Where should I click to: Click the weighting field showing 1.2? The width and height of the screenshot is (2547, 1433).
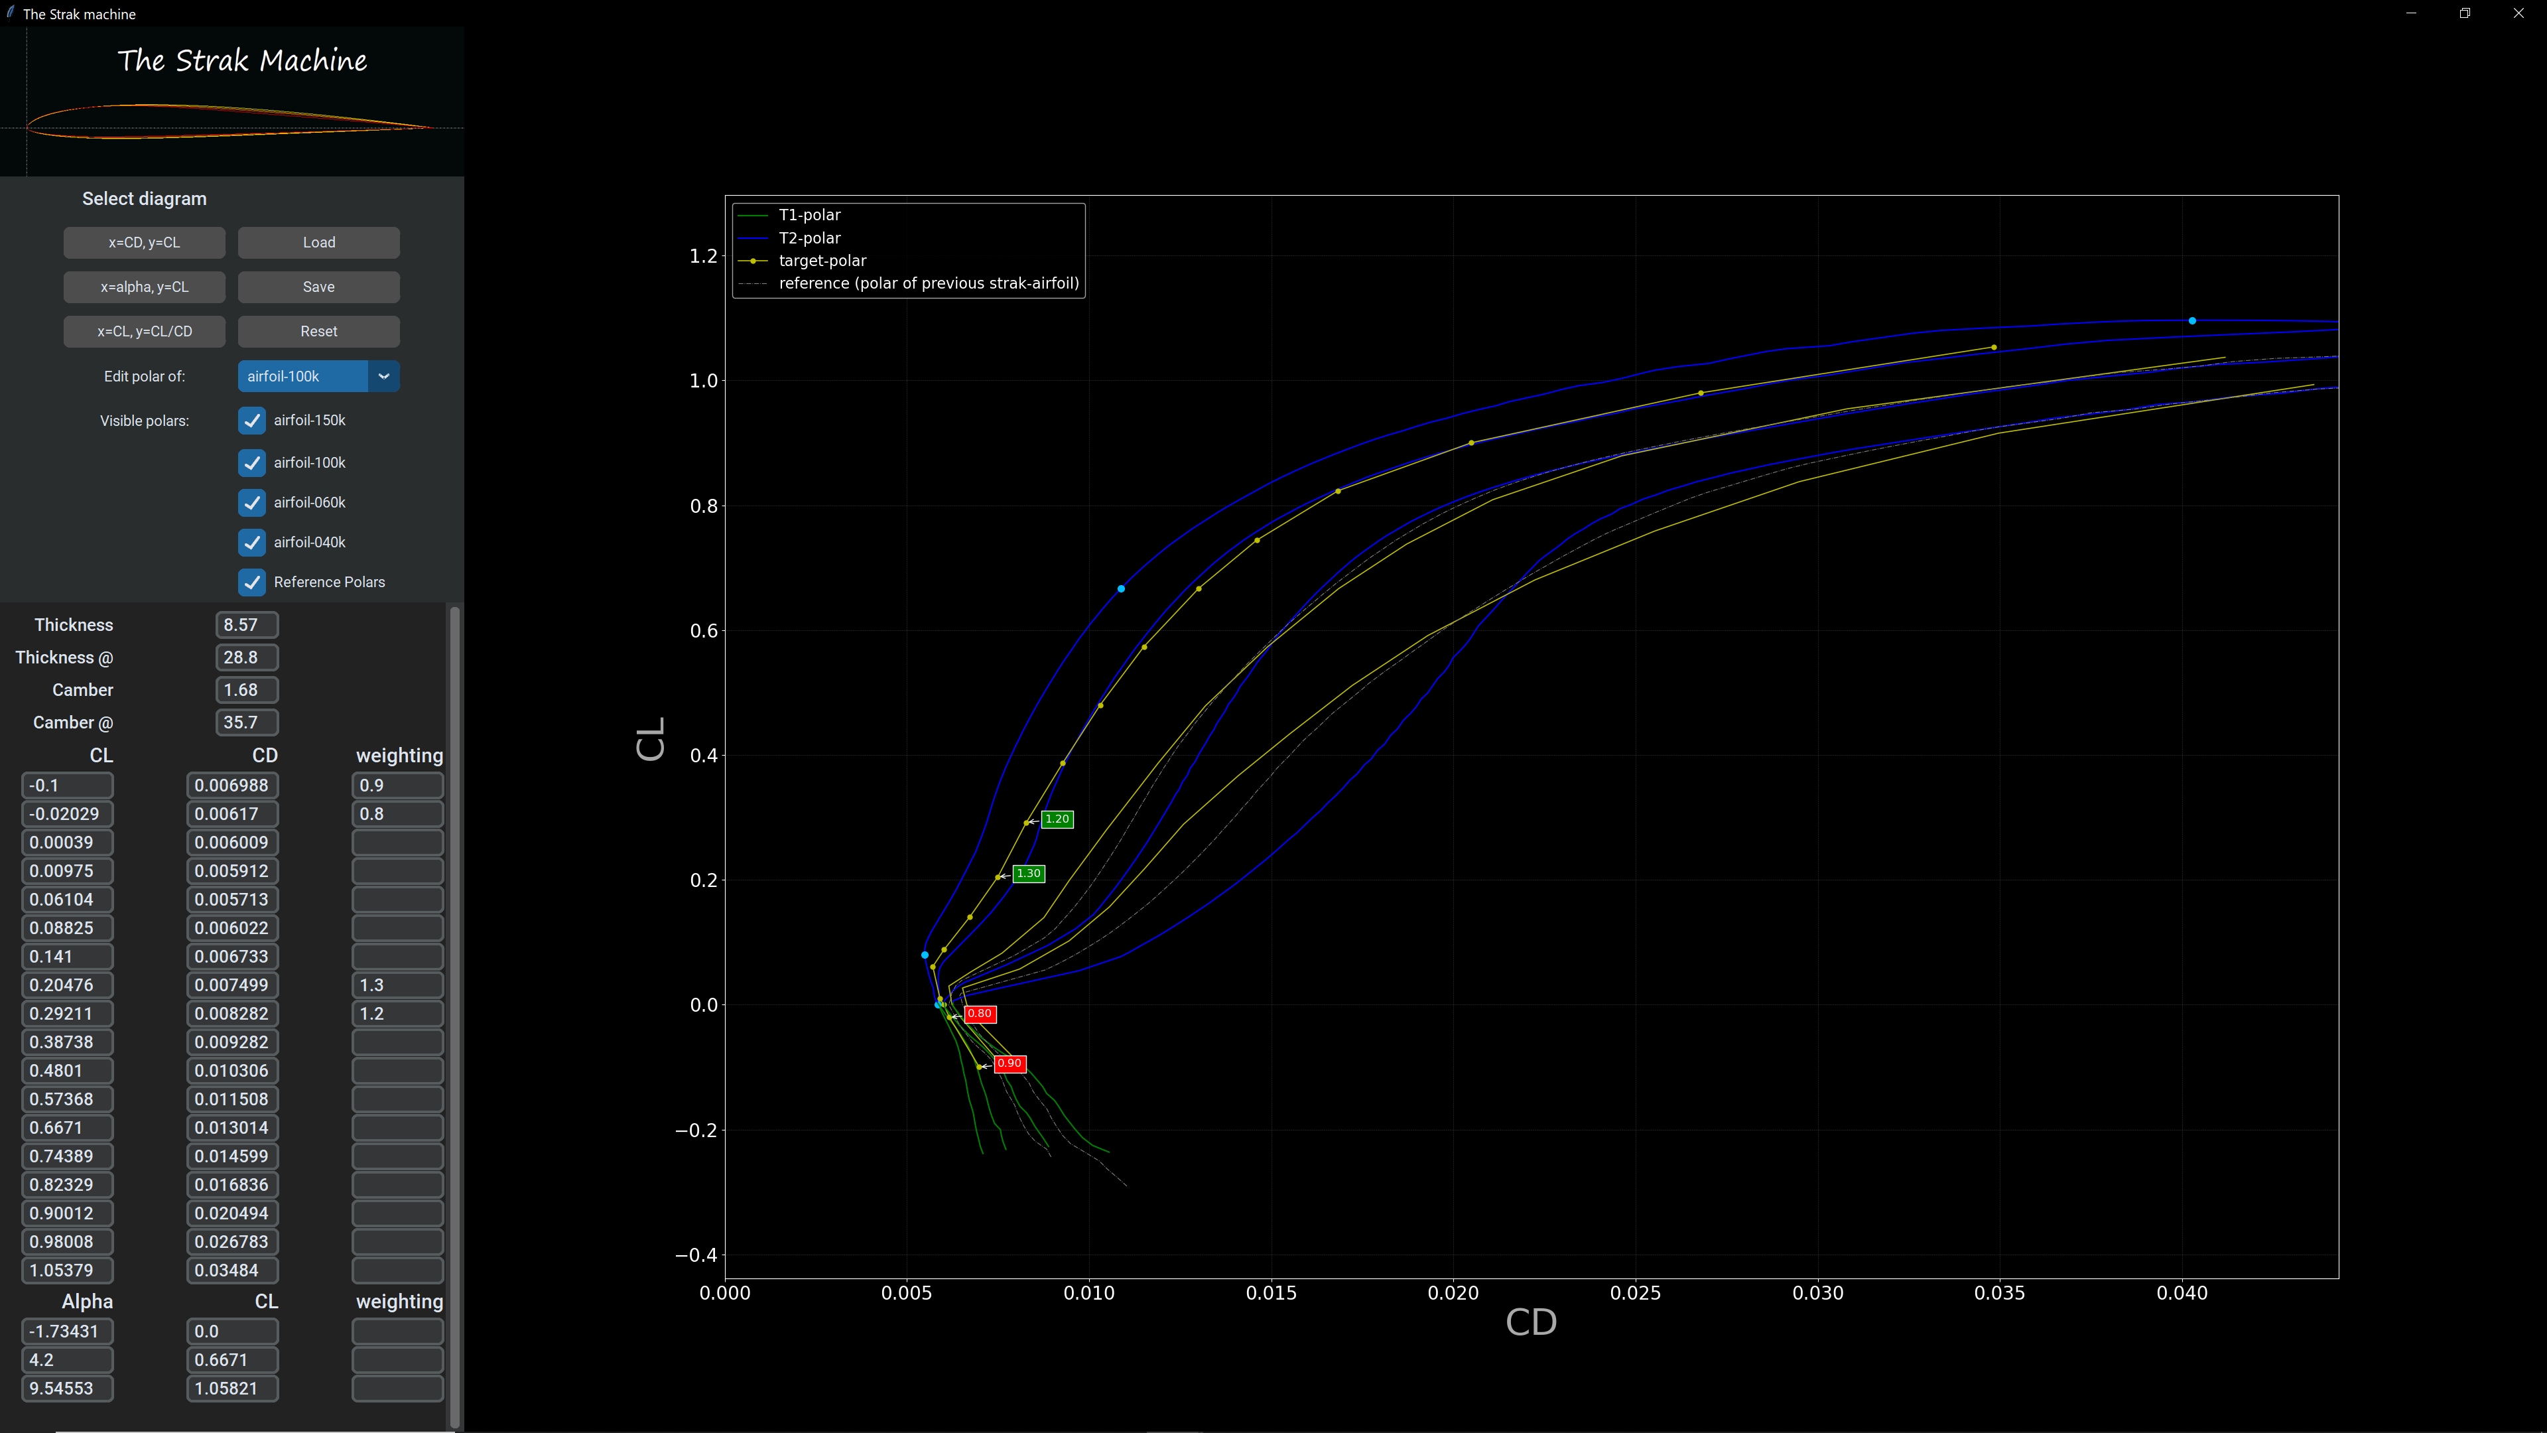(x=397, y=1014)
